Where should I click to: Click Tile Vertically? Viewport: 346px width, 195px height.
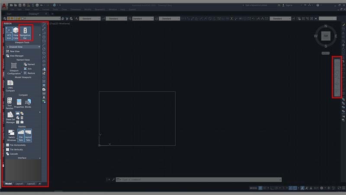14,149
